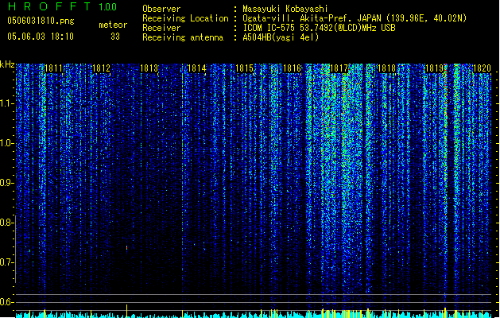Screen dimensions: 500x318
Task: Click the 1820 time marker
Action: [x=483, y=68]
